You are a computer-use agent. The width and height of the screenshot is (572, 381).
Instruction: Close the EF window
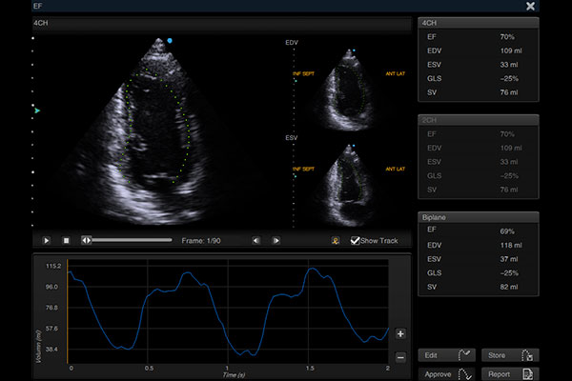click(x=530, y=6)
